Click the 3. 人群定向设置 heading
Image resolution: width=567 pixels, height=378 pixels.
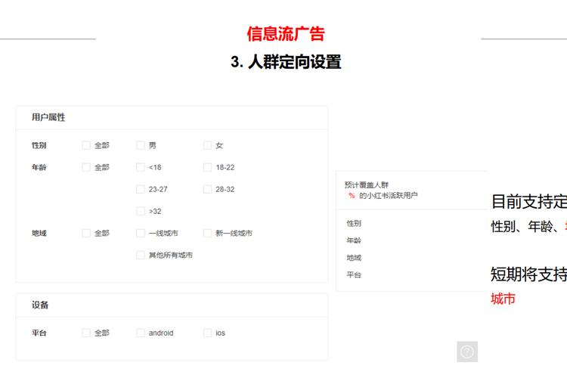tap(286, 62)
